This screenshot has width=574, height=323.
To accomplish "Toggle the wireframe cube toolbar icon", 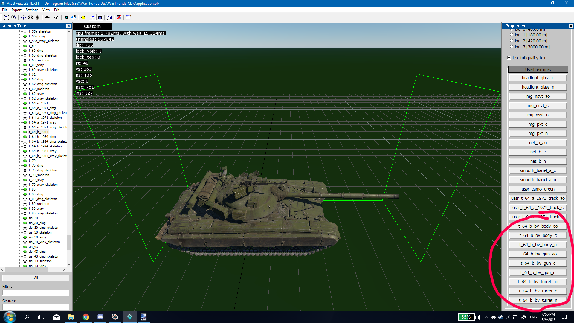I will (x=93, y=17).
